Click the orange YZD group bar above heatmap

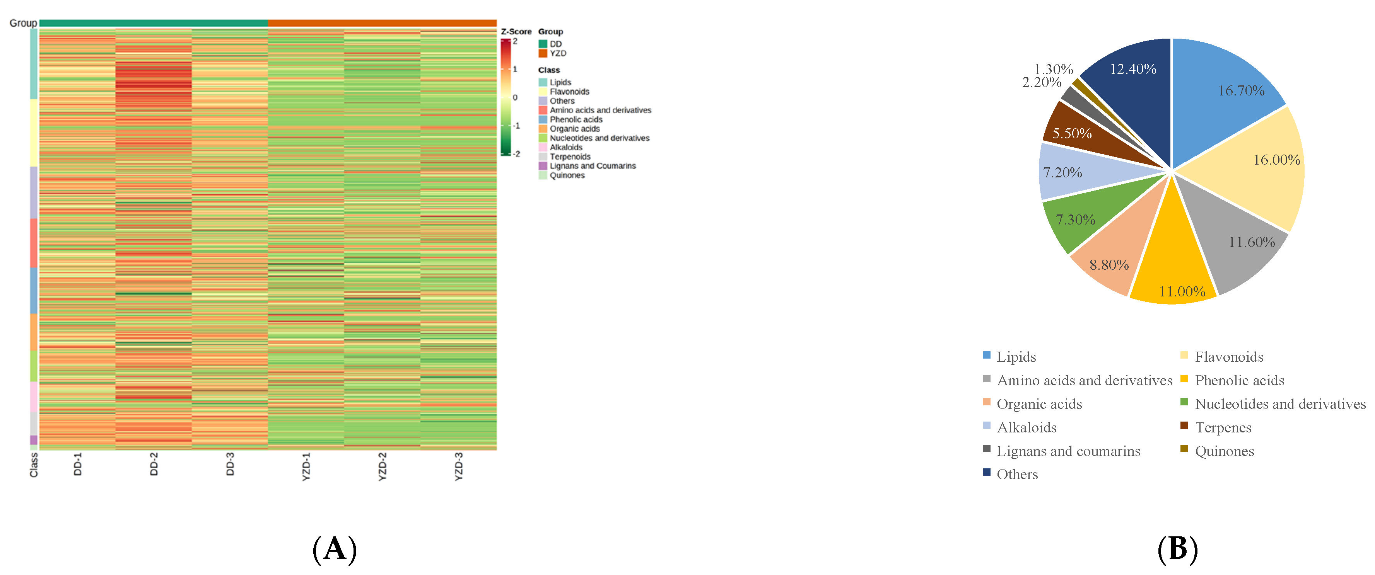point(382,23)
